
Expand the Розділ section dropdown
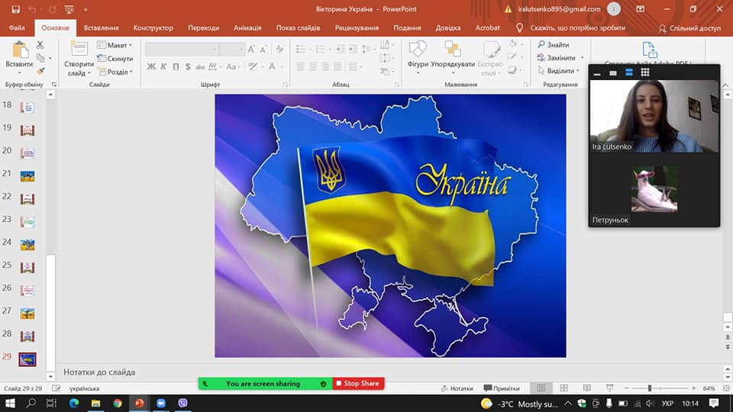point(115,72)
